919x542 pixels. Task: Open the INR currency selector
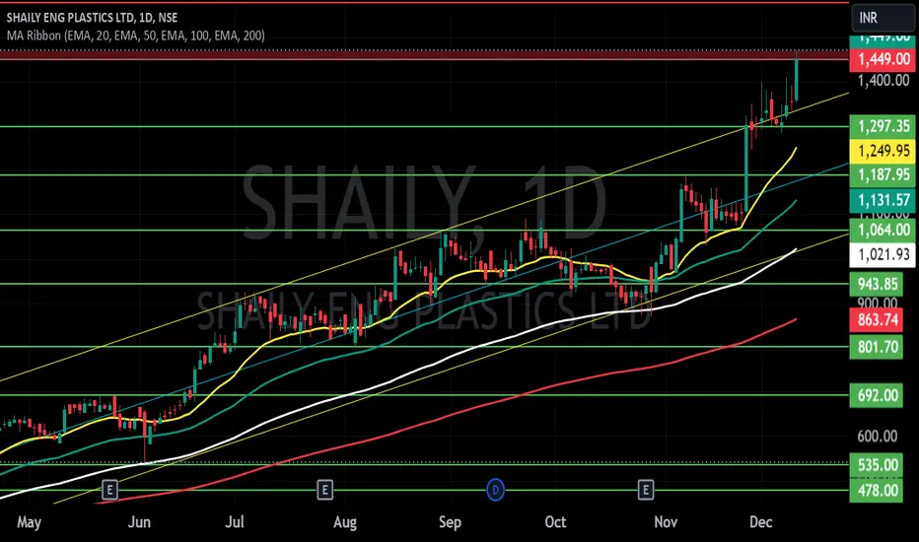[883, 18]
